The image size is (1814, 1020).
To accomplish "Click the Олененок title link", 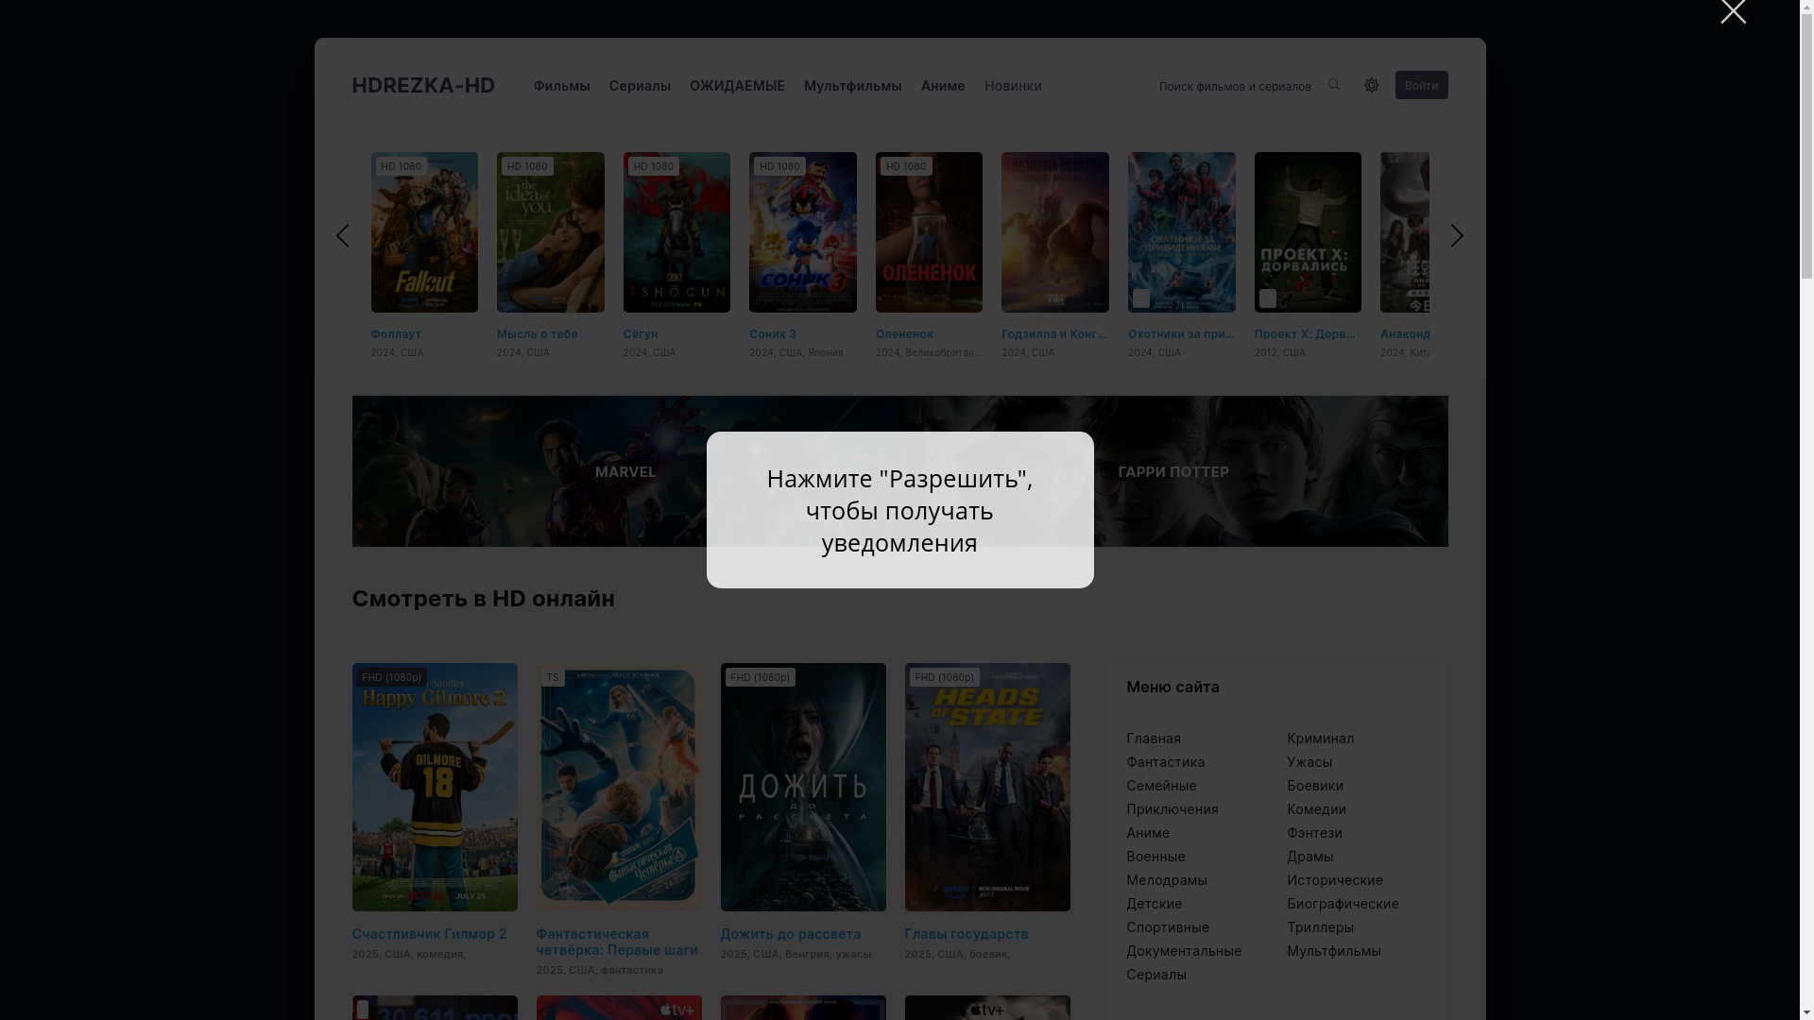I will [904, 334].
